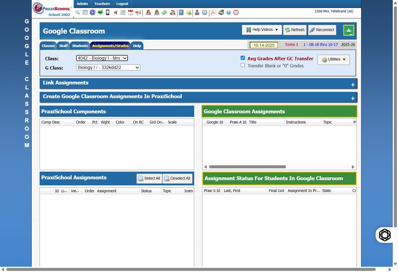Open the Class dropdown

coord(102,58)
